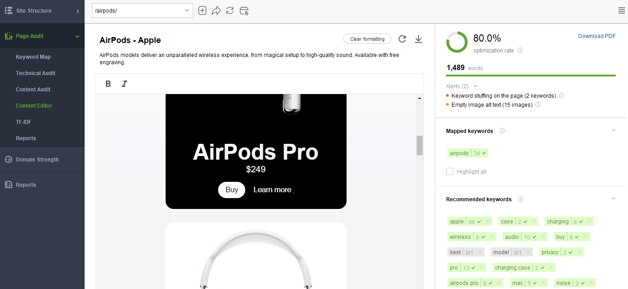628x289 pixels.
Task: Open Reports under Page Audit
Action: point(26,138)
